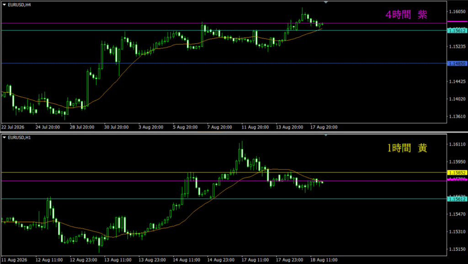Screen dimensions: 468x264
Task: Click '11 Aug 2026' on the H1 time axis
Action: coord(14,260)
